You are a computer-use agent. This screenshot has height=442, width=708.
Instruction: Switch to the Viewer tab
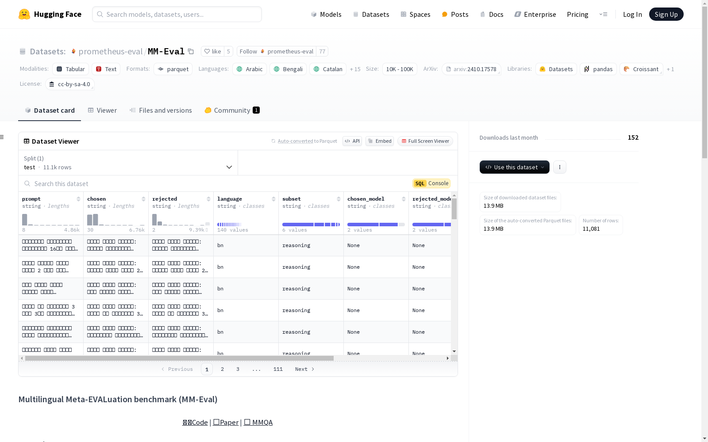tap(102, 110)
